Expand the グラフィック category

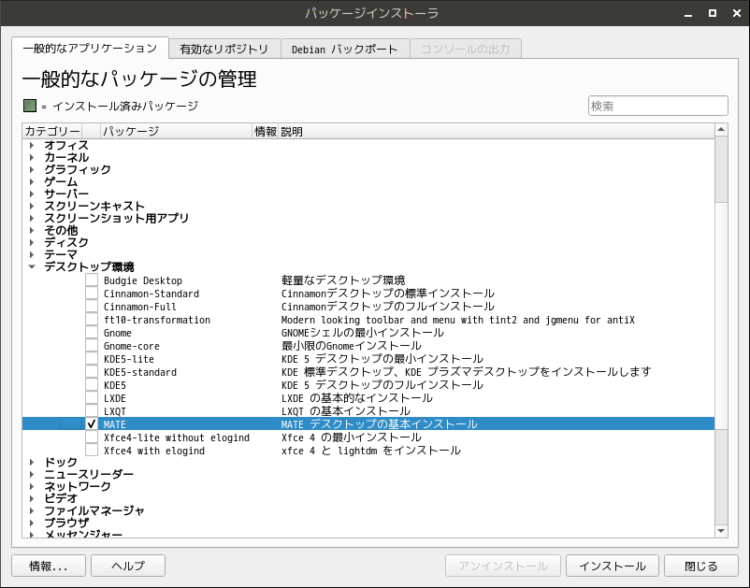[32, 169]
